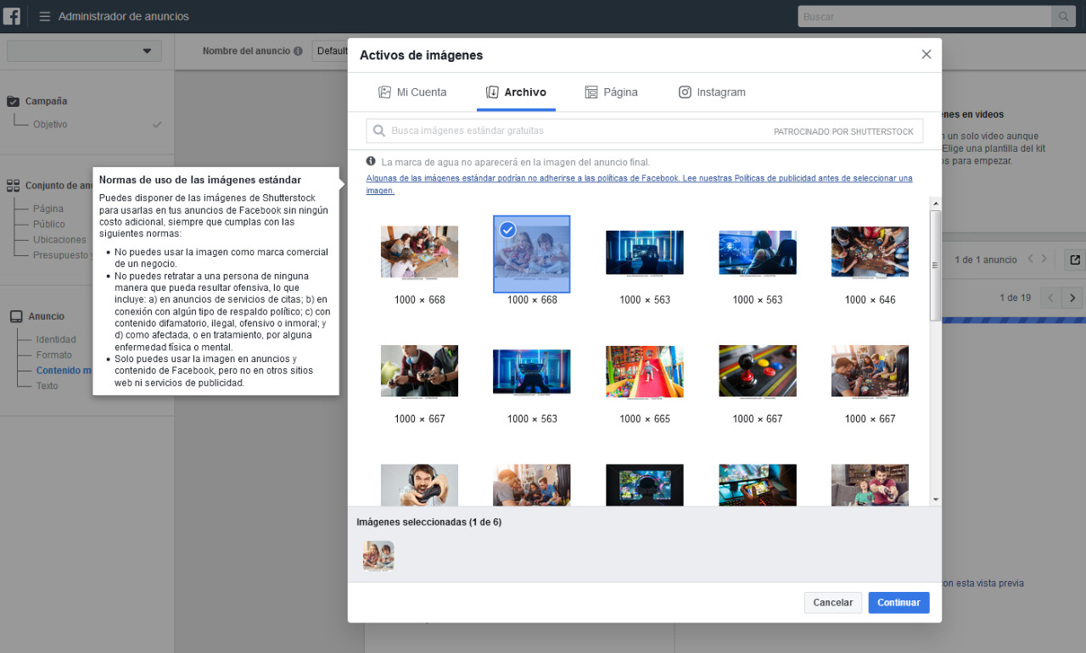The width and height of the screenshot is (1086, 653).
Task: Go to next preview with right arrow
Action: [1072, 298]
